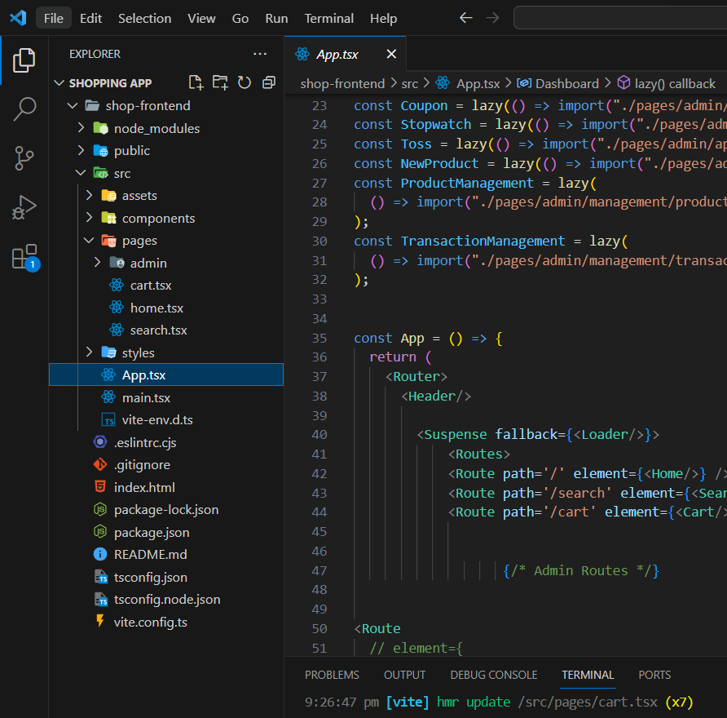This screenshot has width=727, height=718.
Task: Click line number 35 in the gutter
Action: pyautogui.click(x=319, y=339)
